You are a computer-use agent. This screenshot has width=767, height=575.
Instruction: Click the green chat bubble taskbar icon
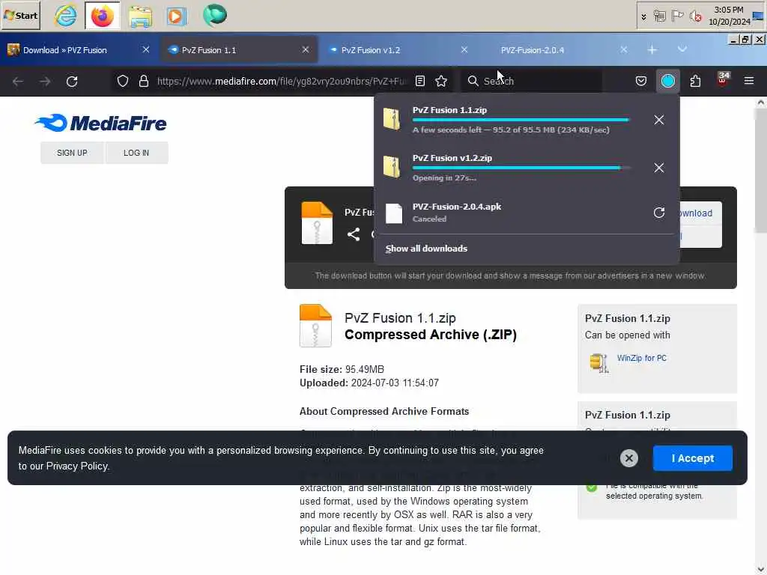215,15
